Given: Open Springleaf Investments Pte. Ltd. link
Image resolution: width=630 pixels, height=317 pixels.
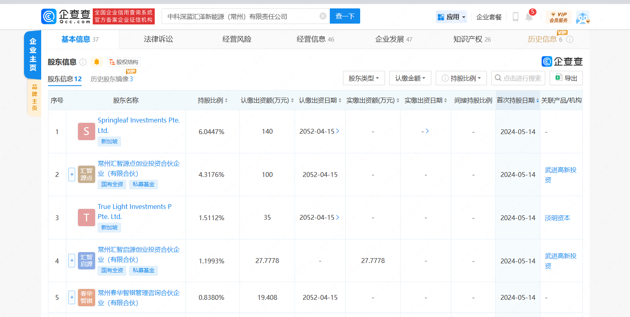Looking at the screenshot, I should tap(139, 125).
